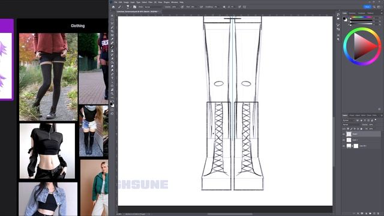Screen dimensions: 384x216
Task: Open Brush Settings panel from options bar
Action: click(134, 7)
